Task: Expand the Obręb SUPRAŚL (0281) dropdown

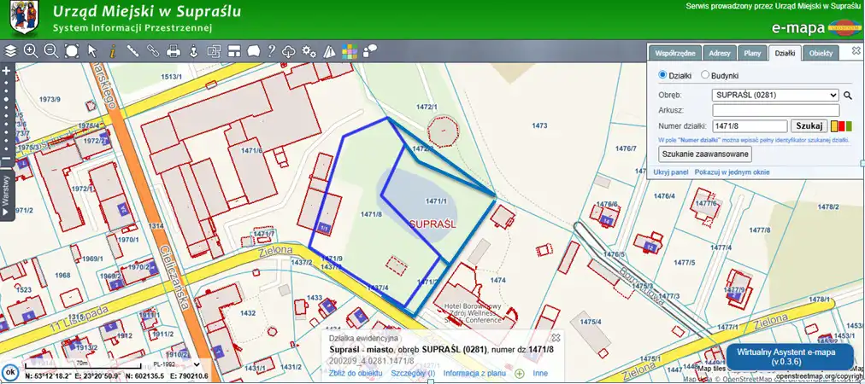Action: point(775,96)
